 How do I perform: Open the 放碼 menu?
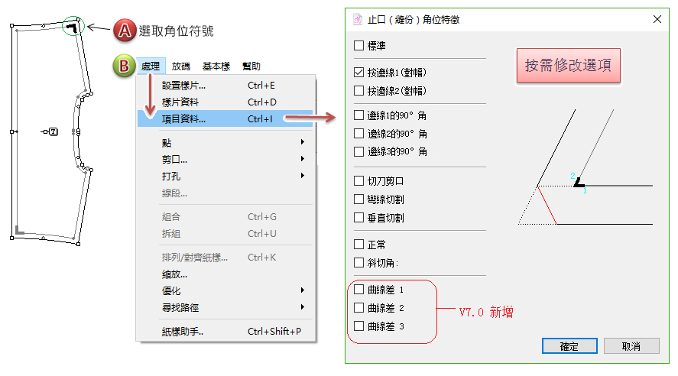click(181, 66)
